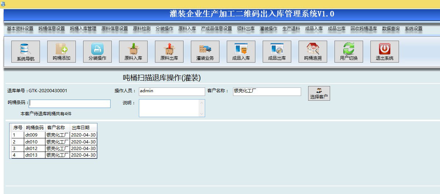This screenshot has width=440, height=194.
Task: Click 退出系统 power icon
Action: tap(385, 52)
